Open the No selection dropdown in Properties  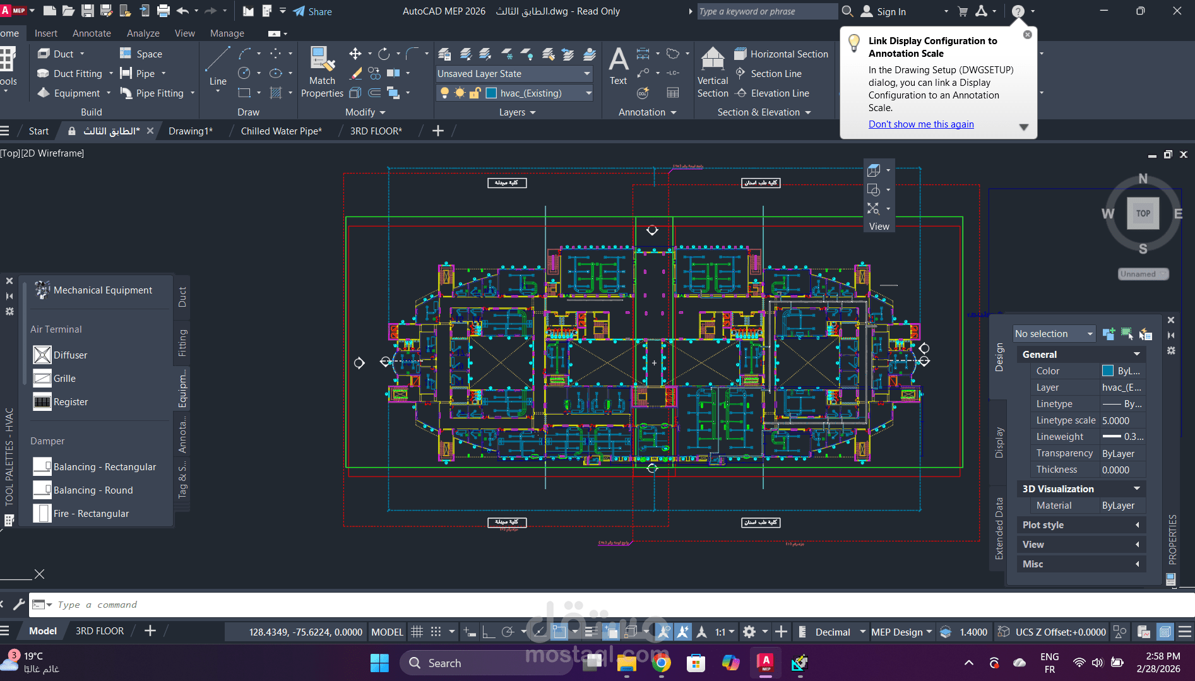coord(1054,334)
